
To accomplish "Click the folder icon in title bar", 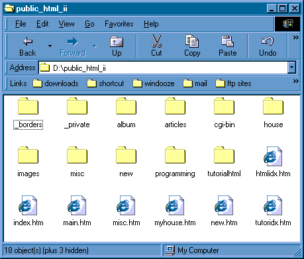I will [9, 9].
